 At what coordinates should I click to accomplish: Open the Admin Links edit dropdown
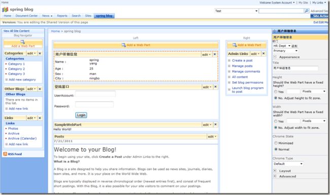click(x=255, y=54)
